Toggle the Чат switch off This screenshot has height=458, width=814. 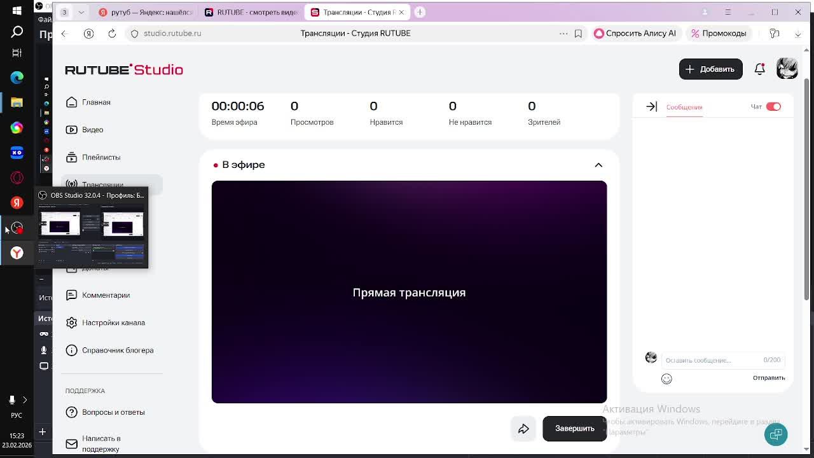(x=773, y=107)
